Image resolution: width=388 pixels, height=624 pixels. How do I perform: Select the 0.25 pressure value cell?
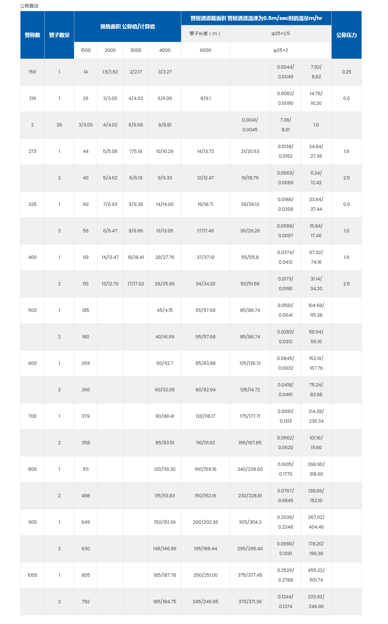tap(346, 72)
